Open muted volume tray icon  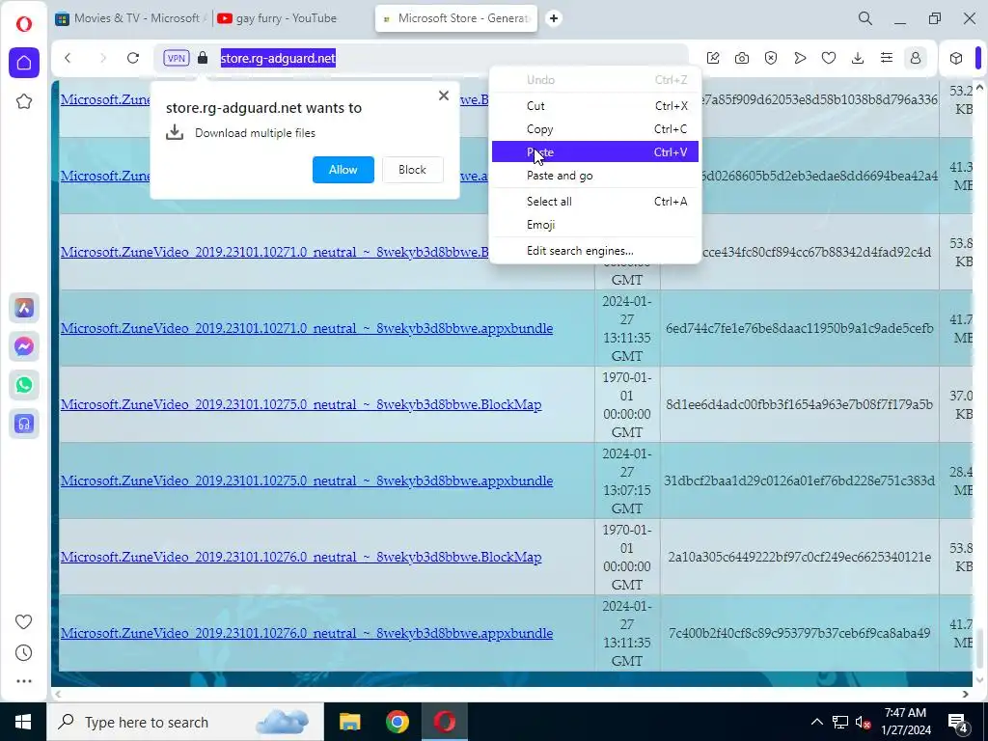863,722
